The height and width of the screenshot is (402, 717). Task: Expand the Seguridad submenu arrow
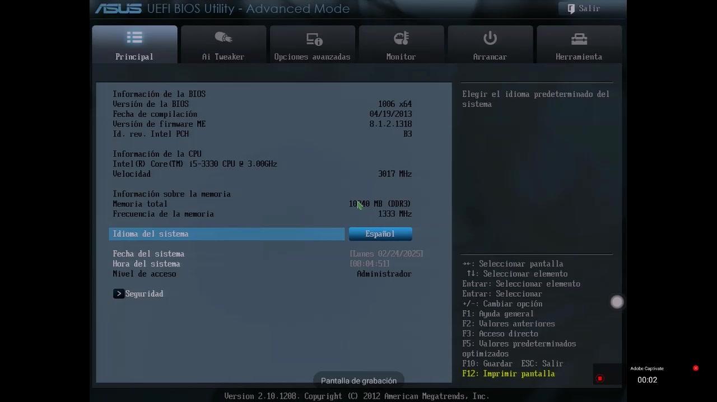pyautogui.click(x=118, y=294)
